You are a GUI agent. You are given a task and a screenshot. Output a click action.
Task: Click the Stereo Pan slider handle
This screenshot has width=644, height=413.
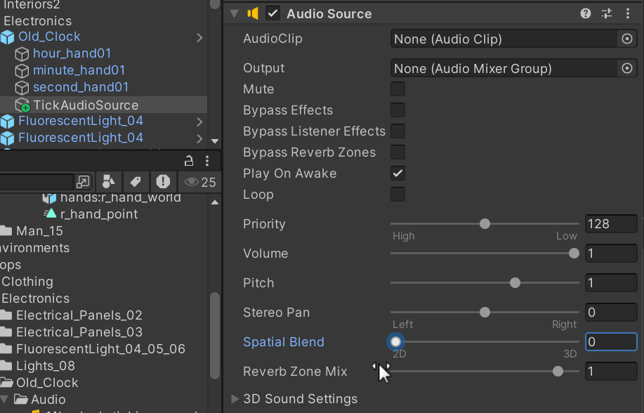[485, 313]
